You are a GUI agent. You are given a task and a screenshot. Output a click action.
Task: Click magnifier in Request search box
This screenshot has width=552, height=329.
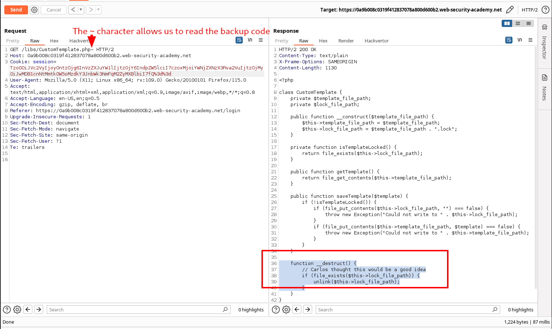225,309
